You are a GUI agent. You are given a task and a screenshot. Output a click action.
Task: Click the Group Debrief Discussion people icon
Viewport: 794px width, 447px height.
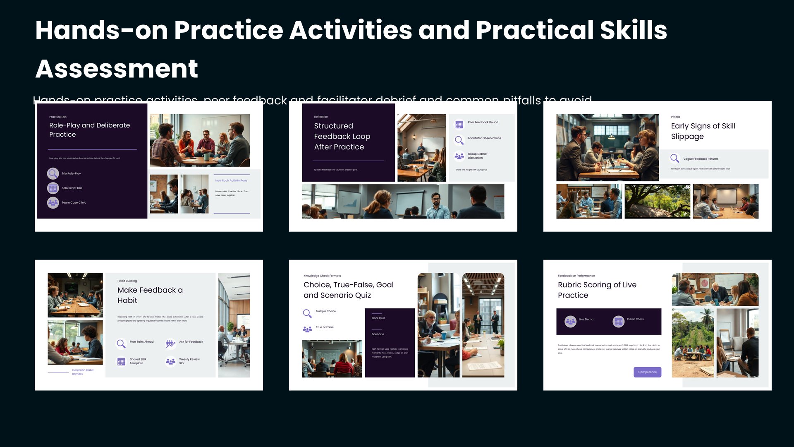(459, 156)
